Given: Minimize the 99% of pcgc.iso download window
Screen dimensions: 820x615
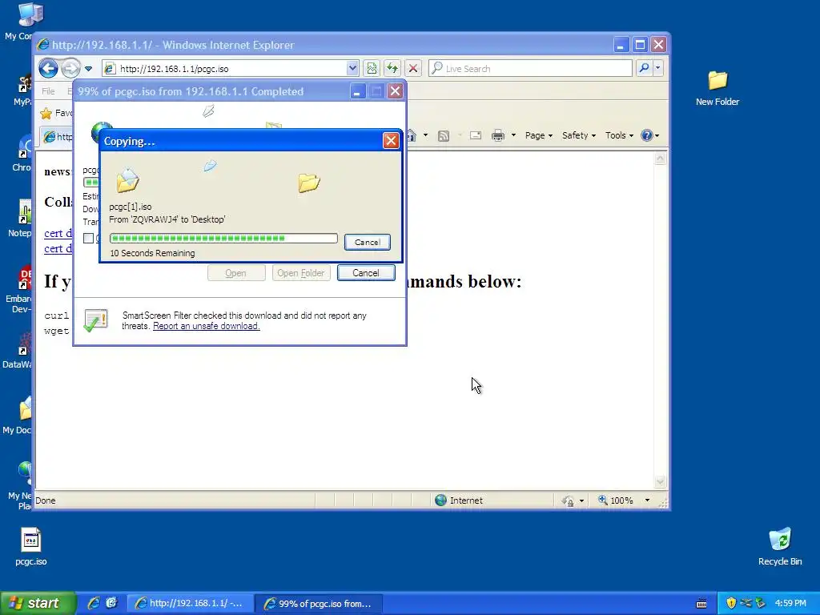Looking at the screenshot, I should (x=356, y=91).
